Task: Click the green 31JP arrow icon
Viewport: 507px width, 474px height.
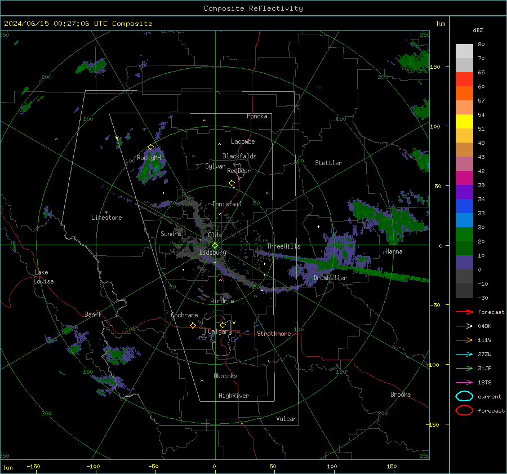Action: (464, 368)
